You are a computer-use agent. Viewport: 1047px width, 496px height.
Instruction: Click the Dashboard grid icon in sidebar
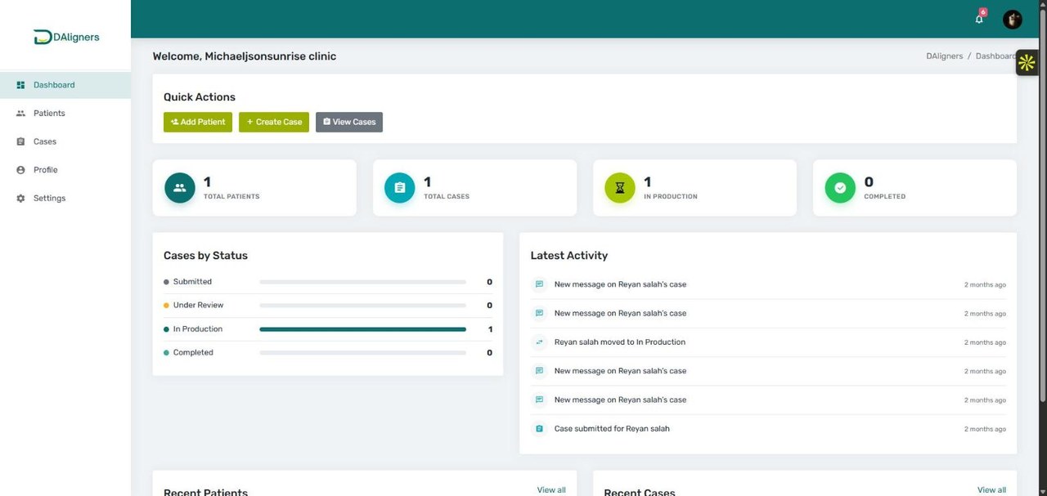click(20, 85)
